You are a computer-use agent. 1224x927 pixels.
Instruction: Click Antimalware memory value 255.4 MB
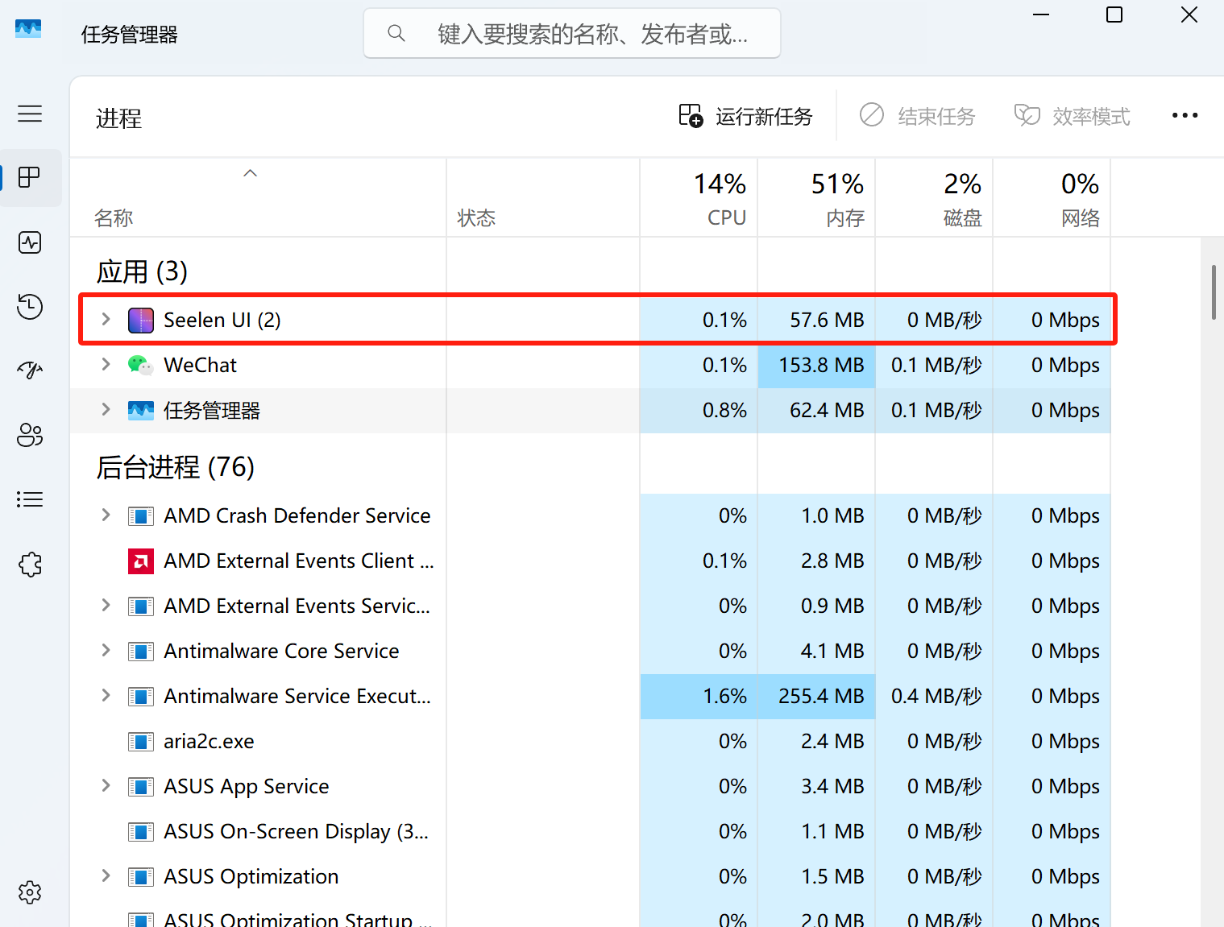(821, 696)
